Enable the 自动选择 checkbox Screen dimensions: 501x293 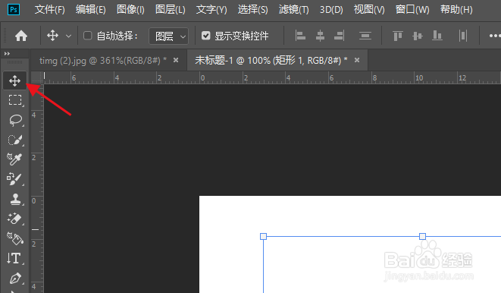click(88, 36)
